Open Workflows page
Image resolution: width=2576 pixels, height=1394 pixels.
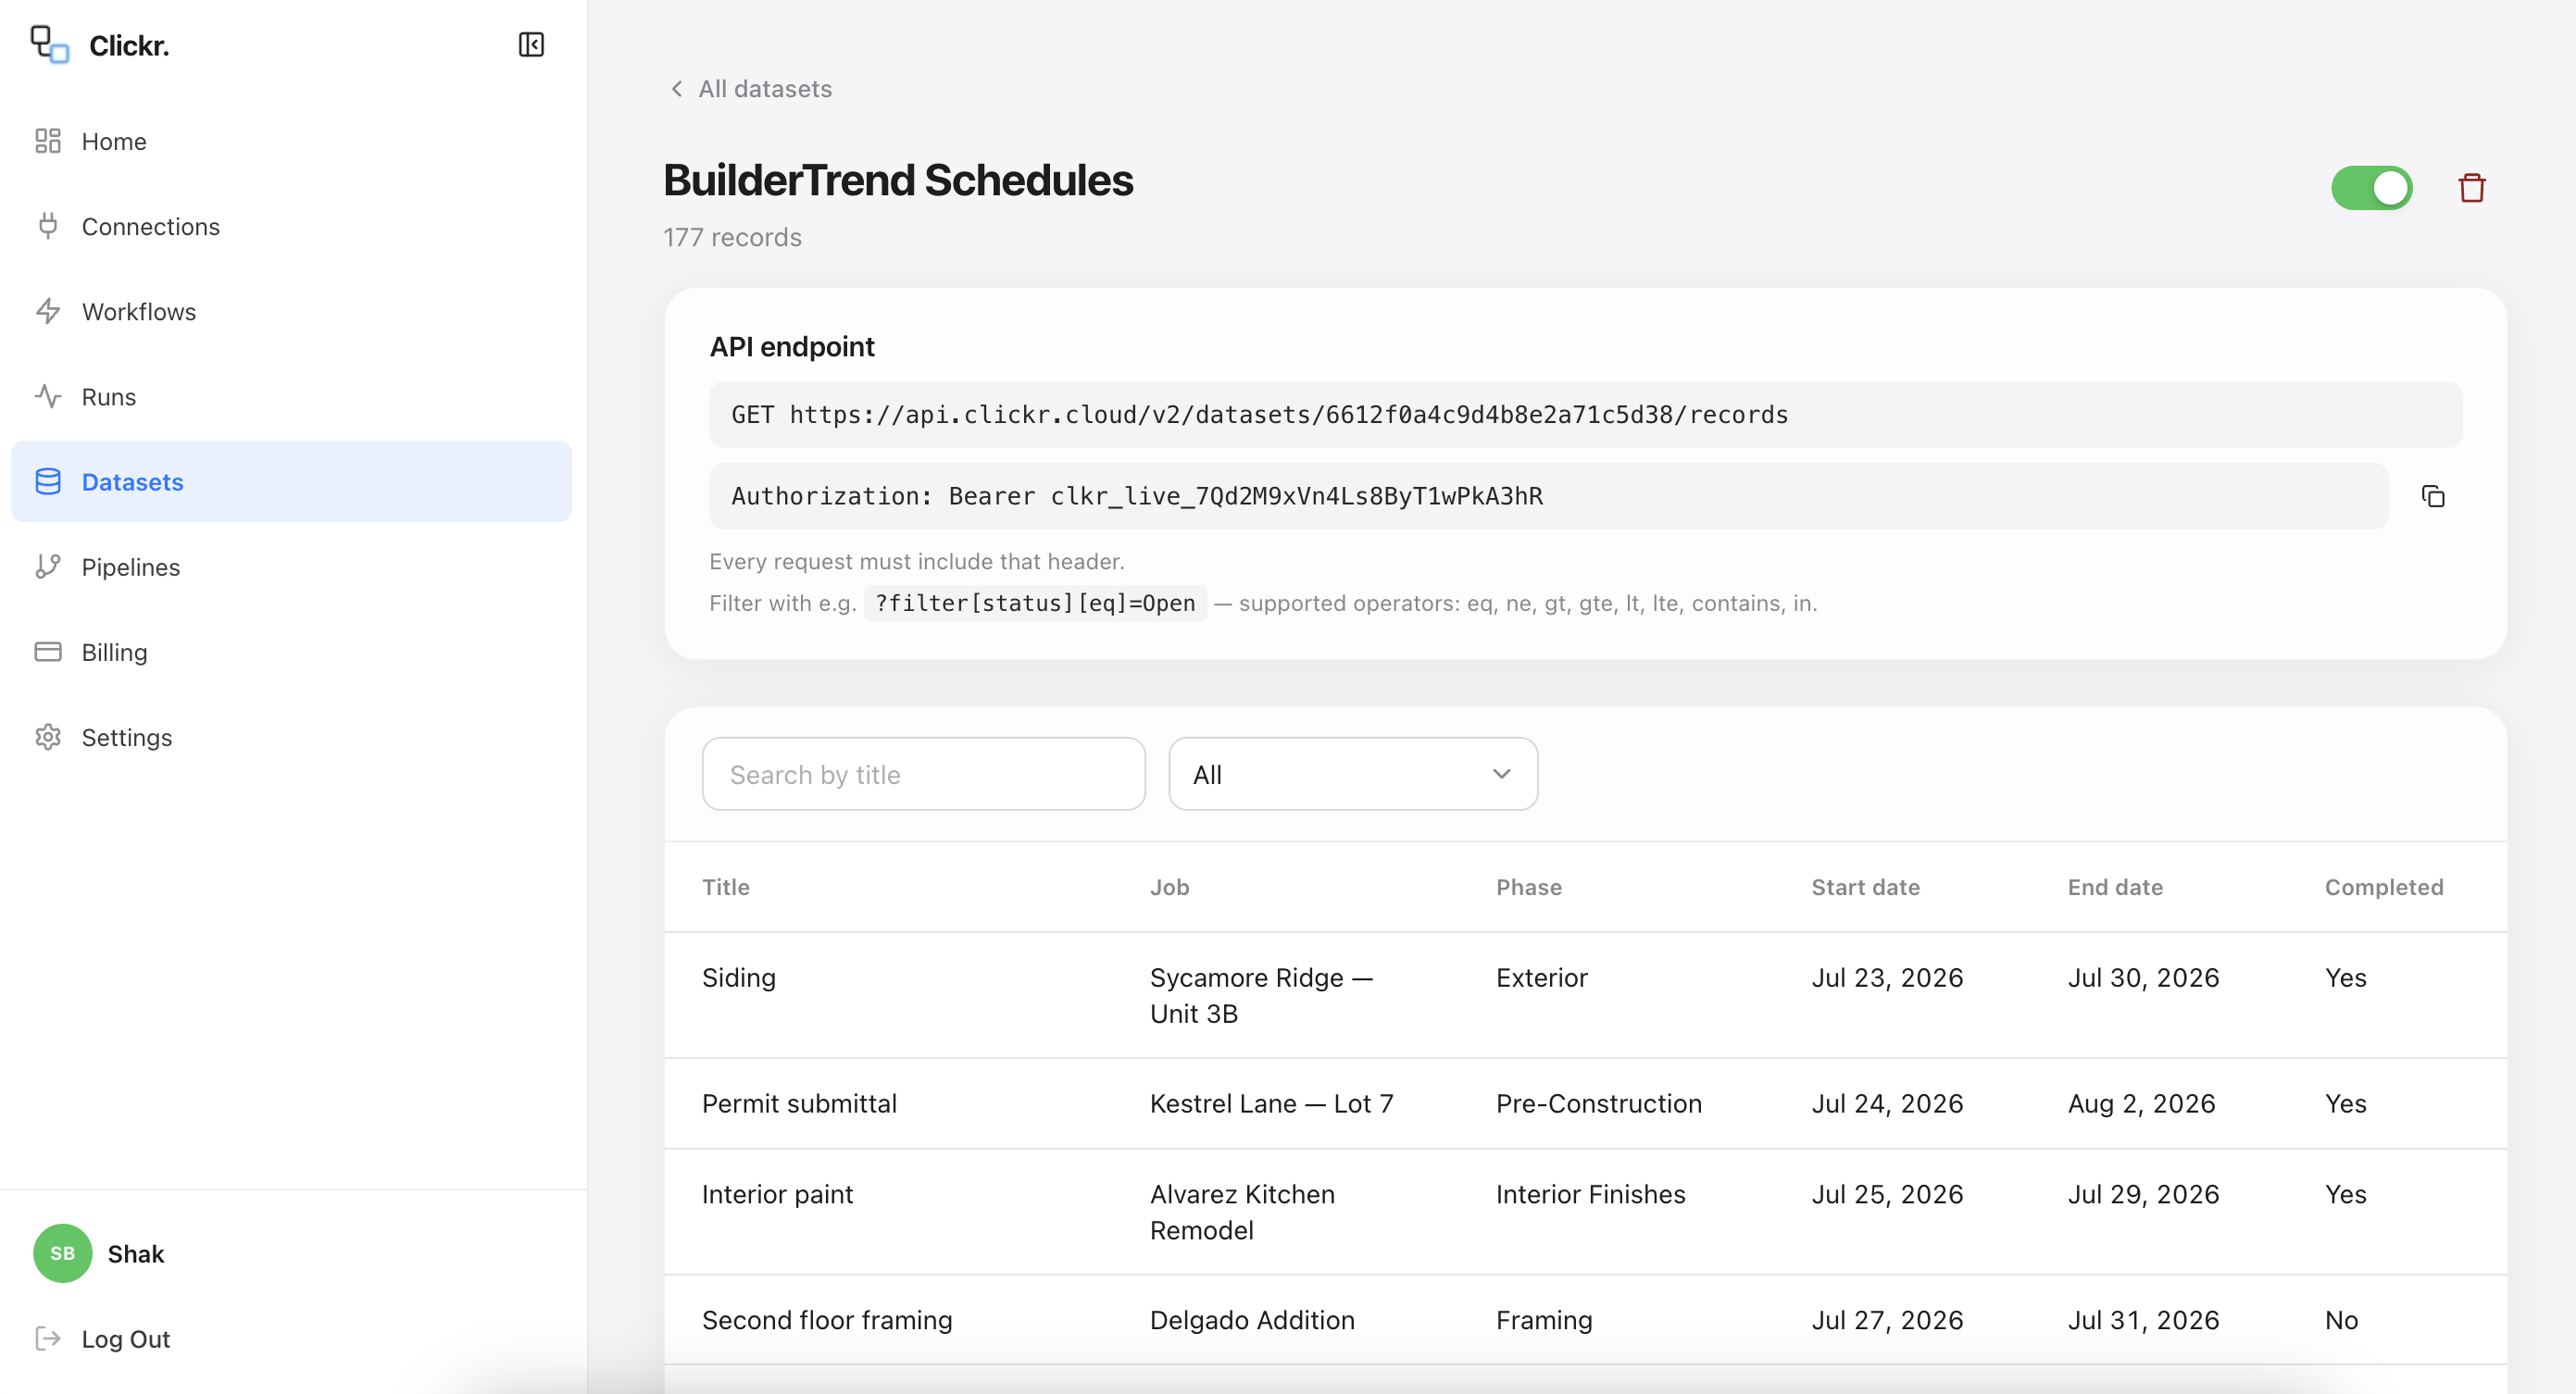click(291, 311)
